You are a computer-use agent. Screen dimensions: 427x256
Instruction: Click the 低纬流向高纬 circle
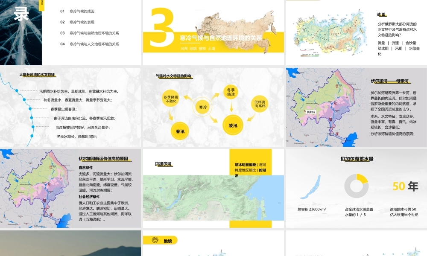click(260, 104)
